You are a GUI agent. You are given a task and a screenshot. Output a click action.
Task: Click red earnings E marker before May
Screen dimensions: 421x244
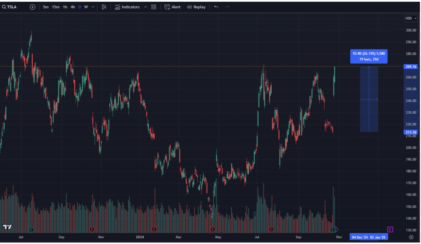pyautogui.click(x=212, y=229)
